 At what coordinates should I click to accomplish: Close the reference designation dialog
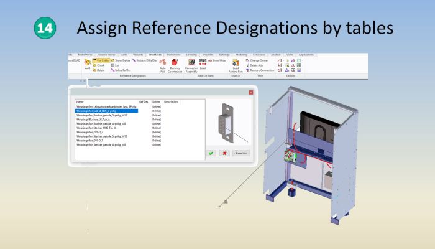pyautogui.click(x=250, y=92)
